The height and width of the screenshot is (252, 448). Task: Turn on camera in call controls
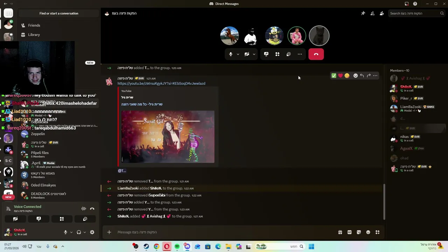247,54
